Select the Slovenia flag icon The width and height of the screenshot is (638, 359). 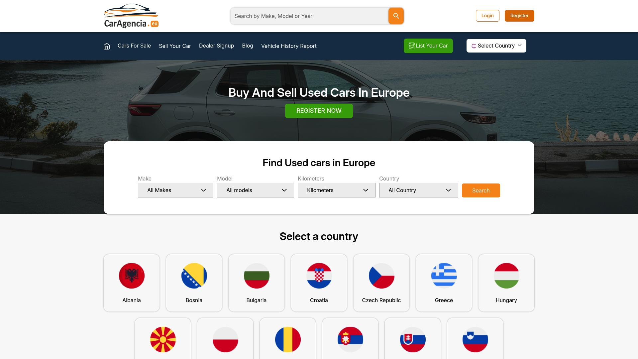tap(475, 339)
